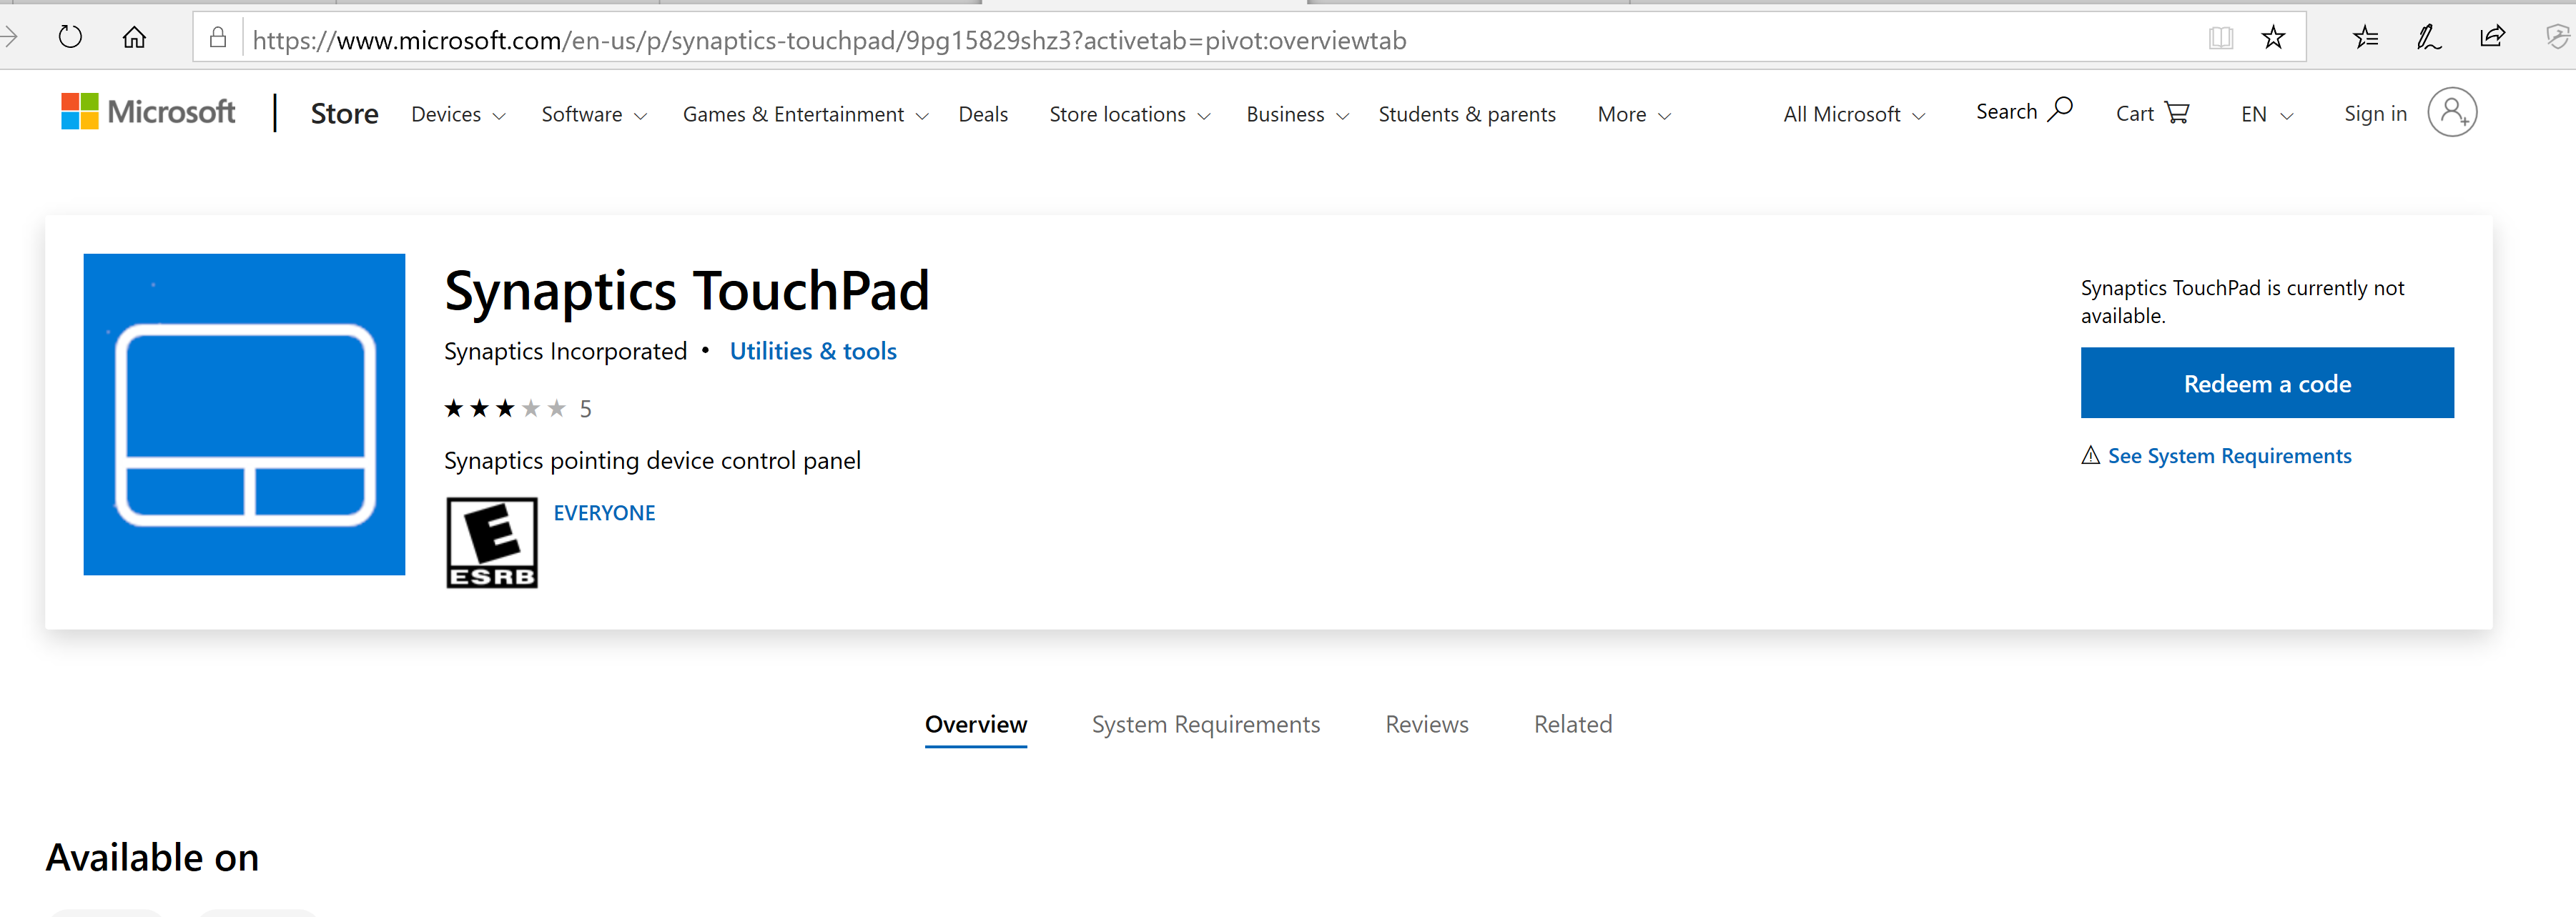
Task: Open the See System Requirements link
Action: pos(2230,456)
